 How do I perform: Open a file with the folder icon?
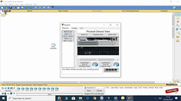[6, 8]
